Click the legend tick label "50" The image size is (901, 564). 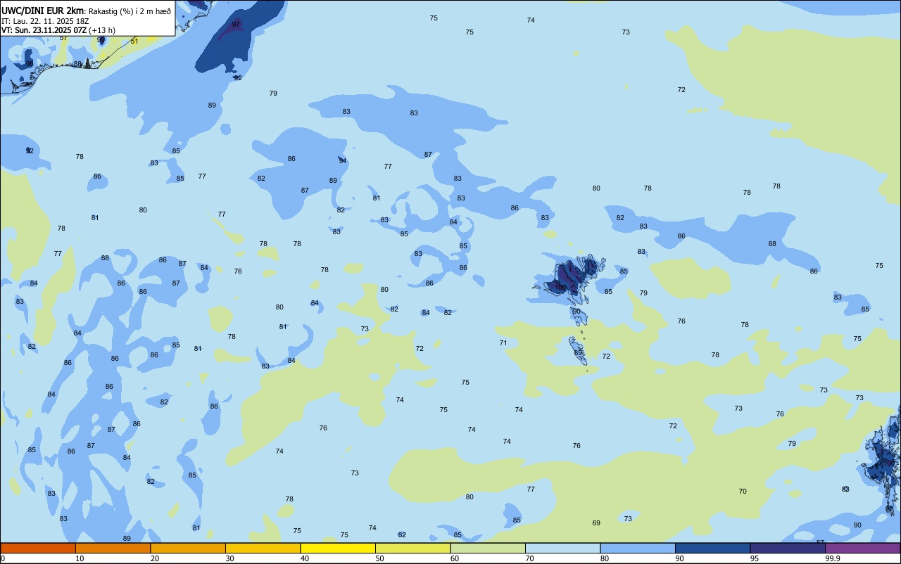pyautogui.click(x=379, y=558)
